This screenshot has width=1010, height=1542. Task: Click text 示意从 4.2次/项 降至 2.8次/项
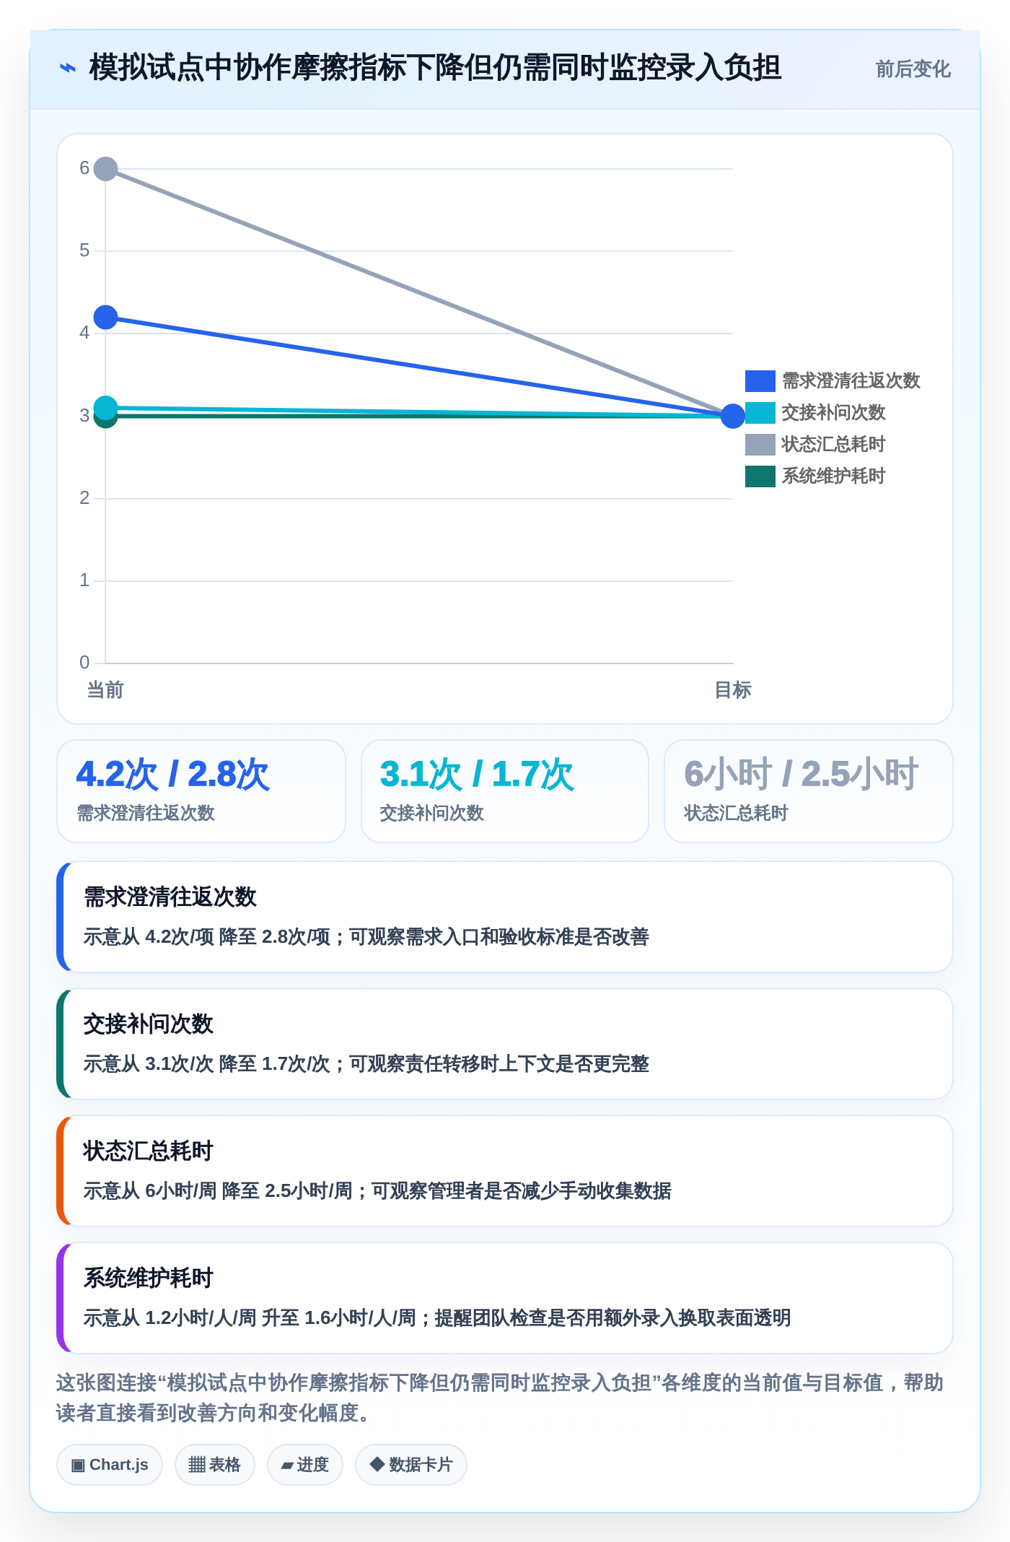click(207, 937)
